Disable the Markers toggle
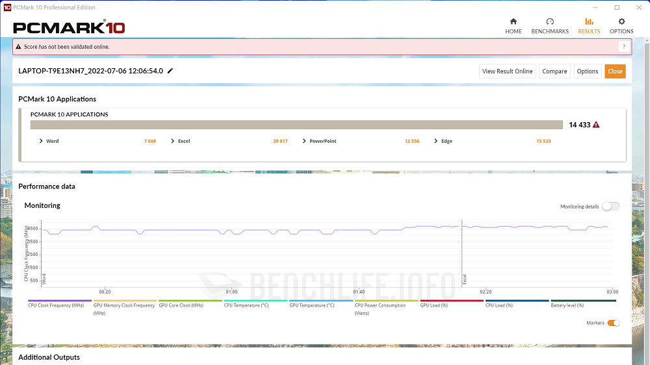Image resolution: width=650 pixels, height=365 pixels. [613, 323]
